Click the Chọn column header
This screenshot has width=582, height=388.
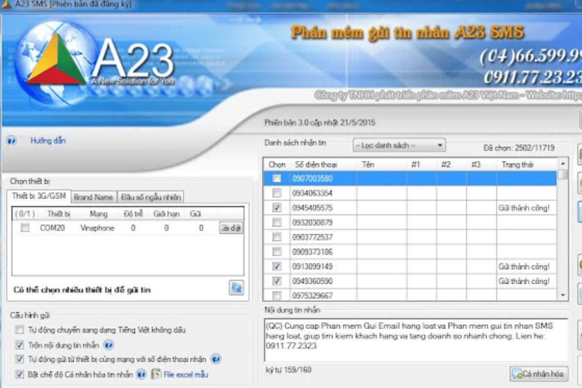pos(277,165)
